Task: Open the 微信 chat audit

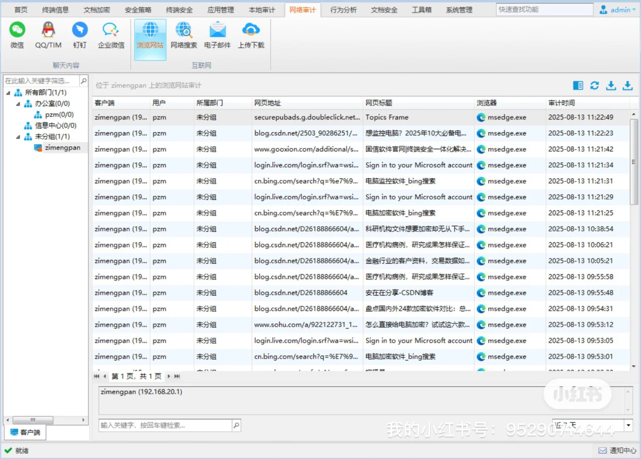Action: pos(17,35)
